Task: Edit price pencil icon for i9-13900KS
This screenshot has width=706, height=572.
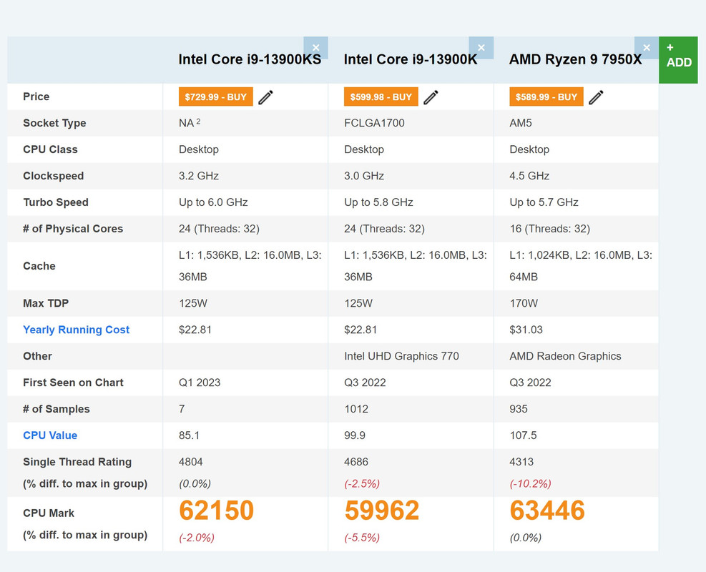Action: pos(265,97)
